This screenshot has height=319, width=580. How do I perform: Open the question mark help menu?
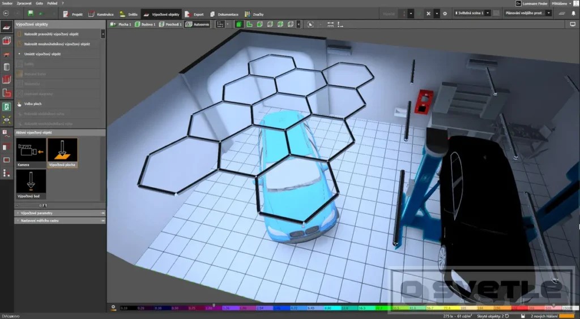(x=62, y=3)
